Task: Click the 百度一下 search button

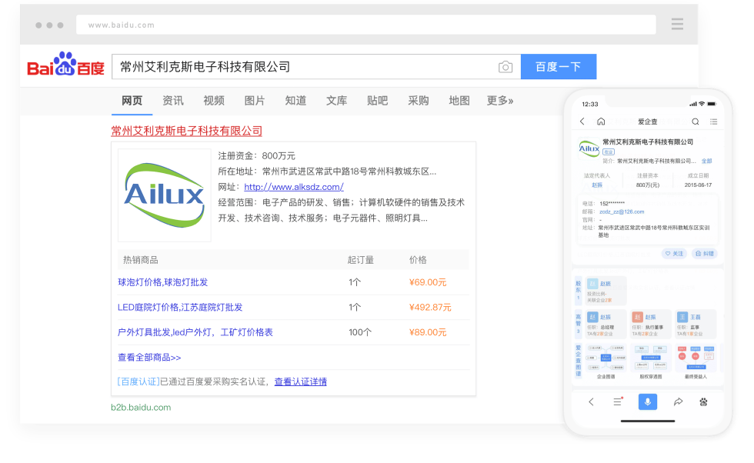Action: (559, 66)
